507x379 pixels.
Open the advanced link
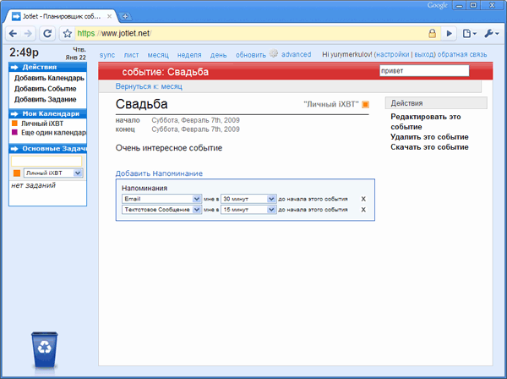[297, 54]
